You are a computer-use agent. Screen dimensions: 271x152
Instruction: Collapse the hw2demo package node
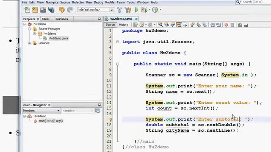pos(35,34)
